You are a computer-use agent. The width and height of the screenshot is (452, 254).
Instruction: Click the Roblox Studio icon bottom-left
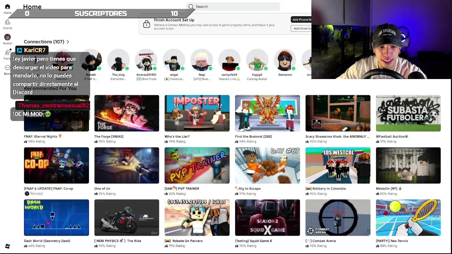point(7,246)
